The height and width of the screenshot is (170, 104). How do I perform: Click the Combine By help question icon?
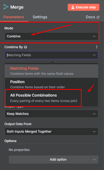26,47
